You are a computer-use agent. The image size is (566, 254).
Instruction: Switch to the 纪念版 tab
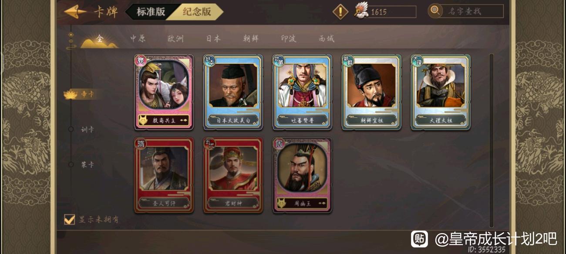pyautogui.click(x=197, y=12)
